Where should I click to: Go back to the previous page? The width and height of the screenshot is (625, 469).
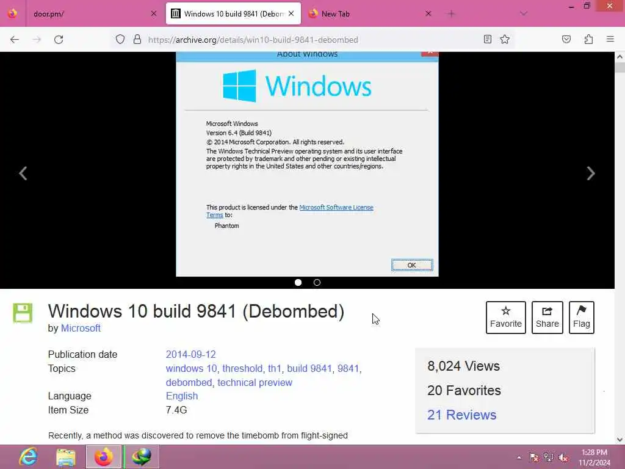pos(15,40)
